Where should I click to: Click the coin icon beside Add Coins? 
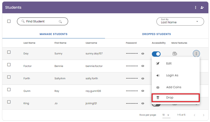(x=158, y=87)
